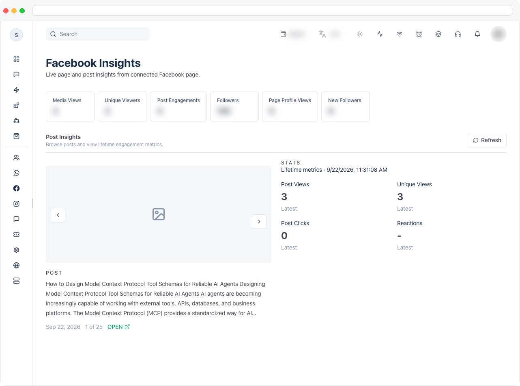Open the server stack icon in sidebar

point(16,281)
